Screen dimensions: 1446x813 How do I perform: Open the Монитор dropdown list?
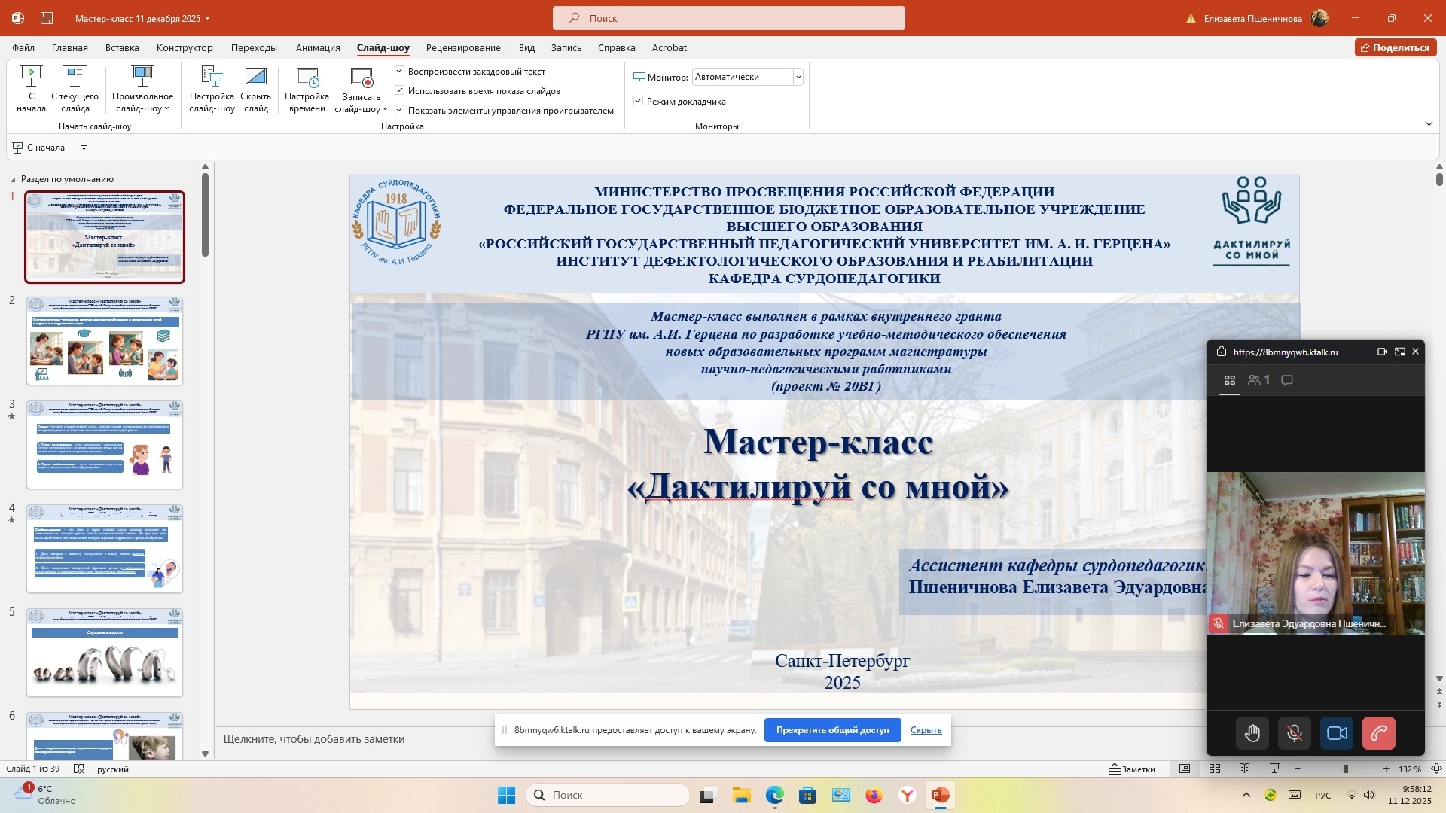click(798, 77)
